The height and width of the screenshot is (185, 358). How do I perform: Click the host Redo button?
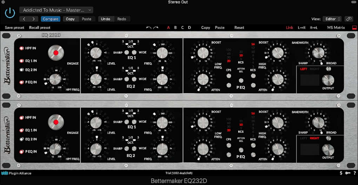[122, 19]
